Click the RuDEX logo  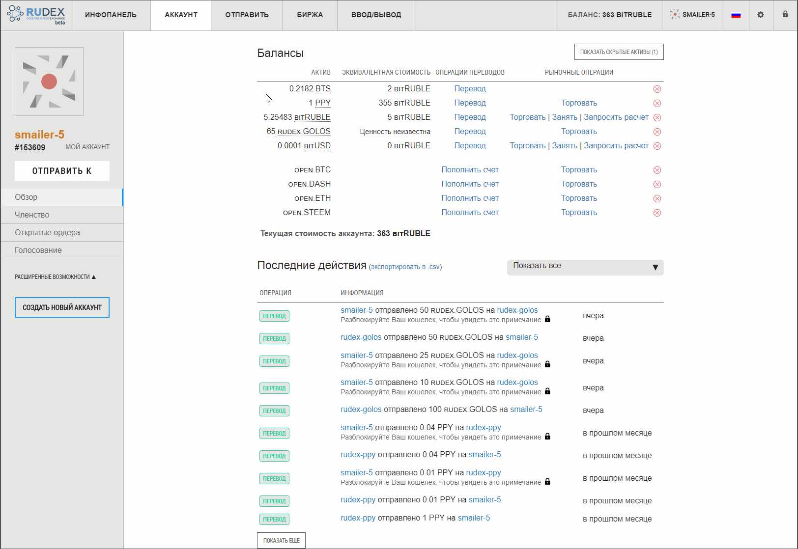(x=36, y=15)
